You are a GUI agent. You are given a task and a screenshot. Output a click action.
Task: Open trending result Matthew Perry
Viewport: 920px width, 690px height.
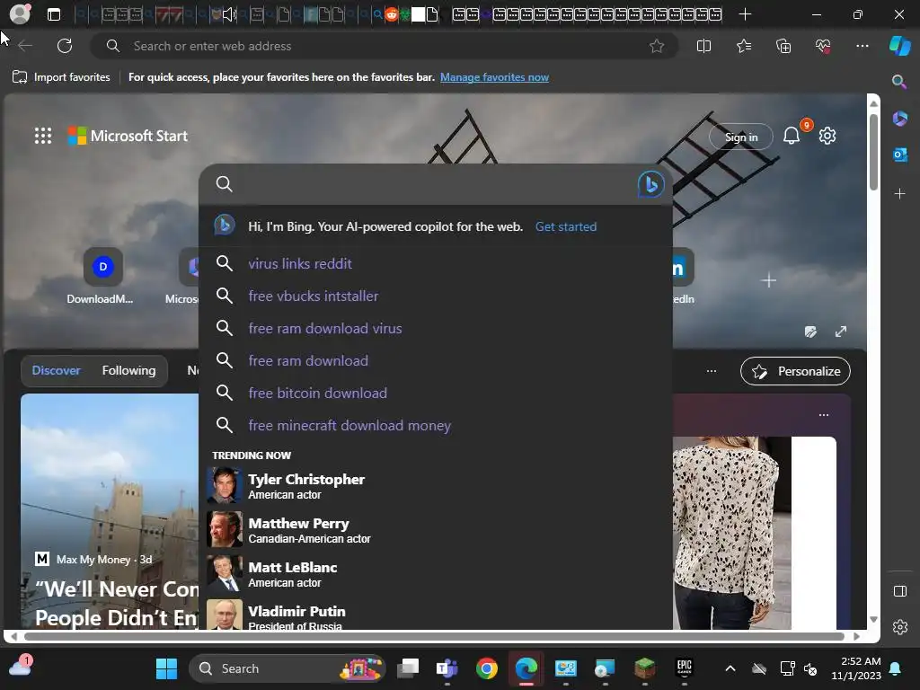[436, 529]
